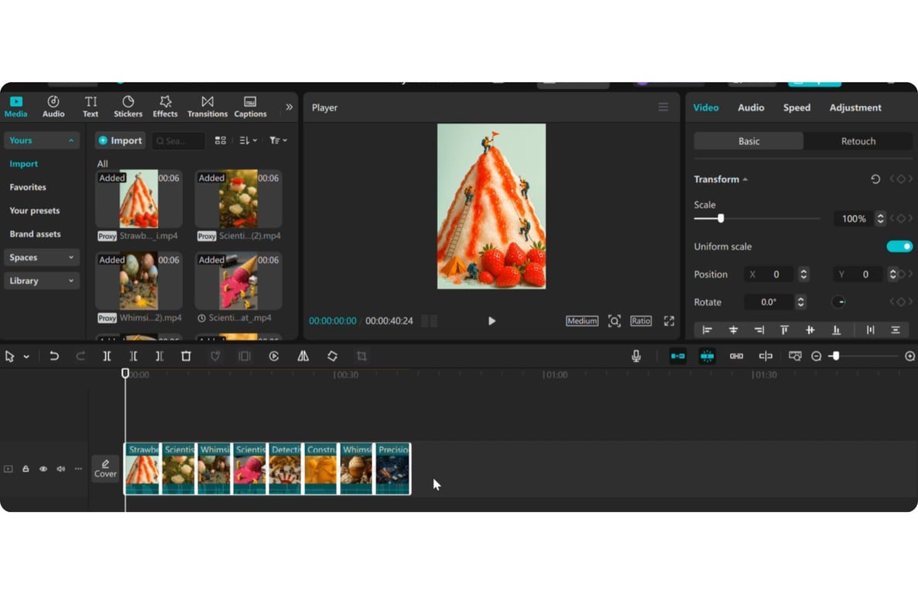The width and height of the screenshot is (918, 594).
Task: Click the Scale percentage stepper
Action: coord(880,218)
